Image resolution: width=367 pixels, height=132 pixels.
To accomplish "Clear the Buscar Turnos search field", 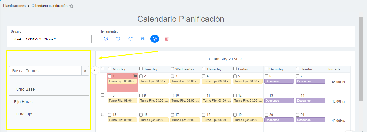I will (85, 71).
